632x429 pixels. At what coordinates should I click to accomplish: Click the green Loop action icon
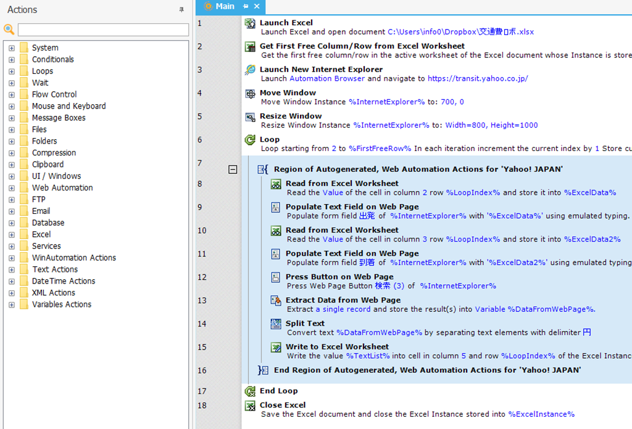pyautogui.click(x=250, y=141)
